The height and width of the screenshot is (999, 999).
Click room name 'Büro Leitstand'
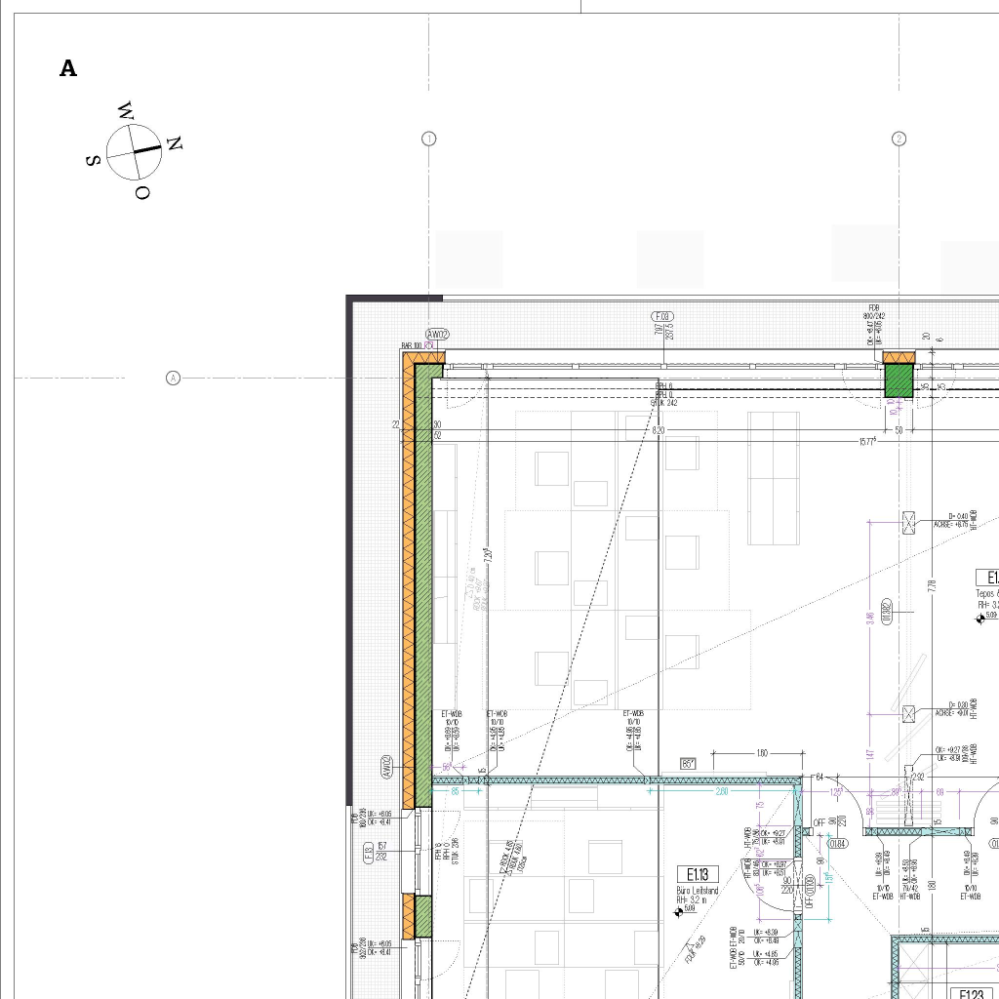point(697,891)
